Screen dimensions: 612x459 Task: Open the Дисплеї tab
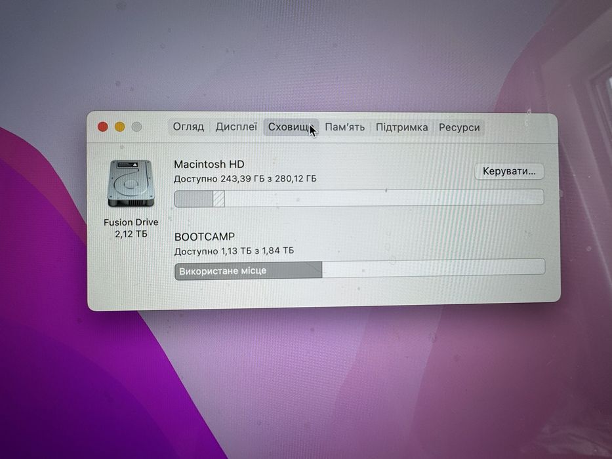point(236,127)
